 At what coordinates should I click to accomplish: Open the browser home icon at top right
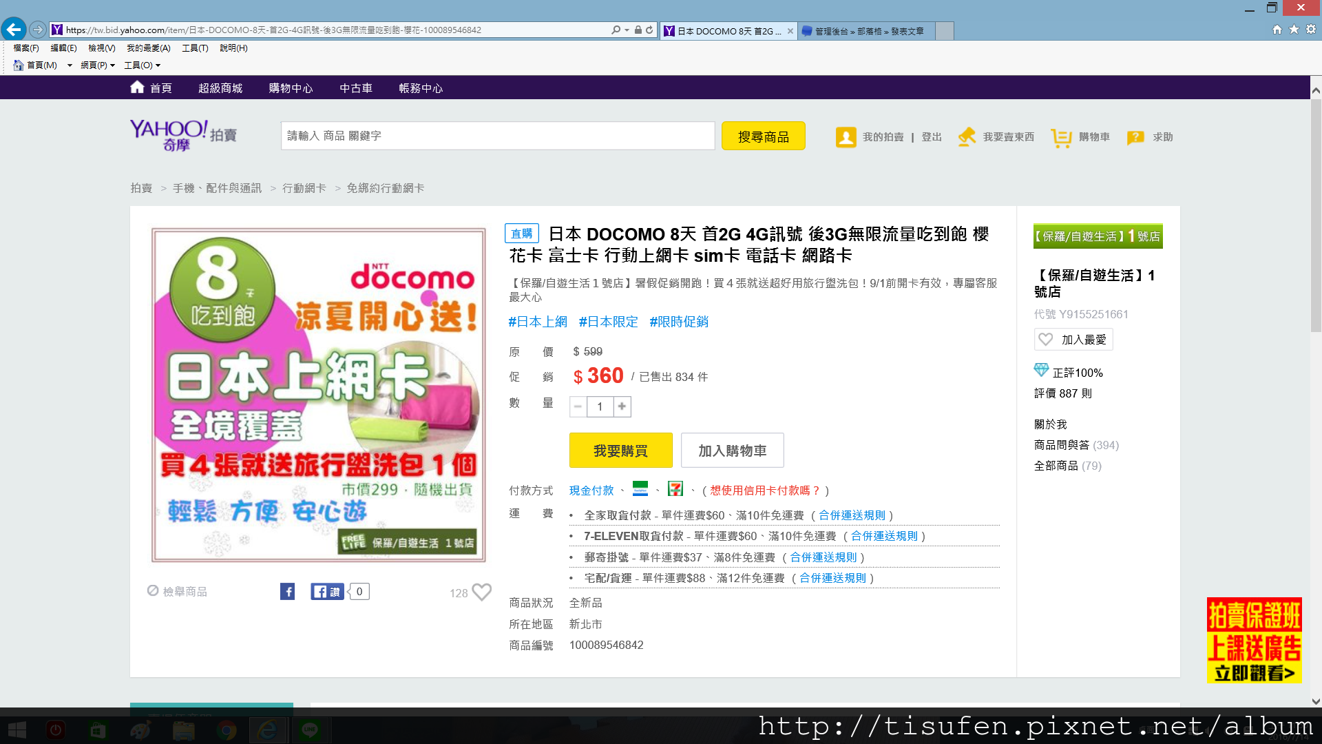coord(1277,30)
